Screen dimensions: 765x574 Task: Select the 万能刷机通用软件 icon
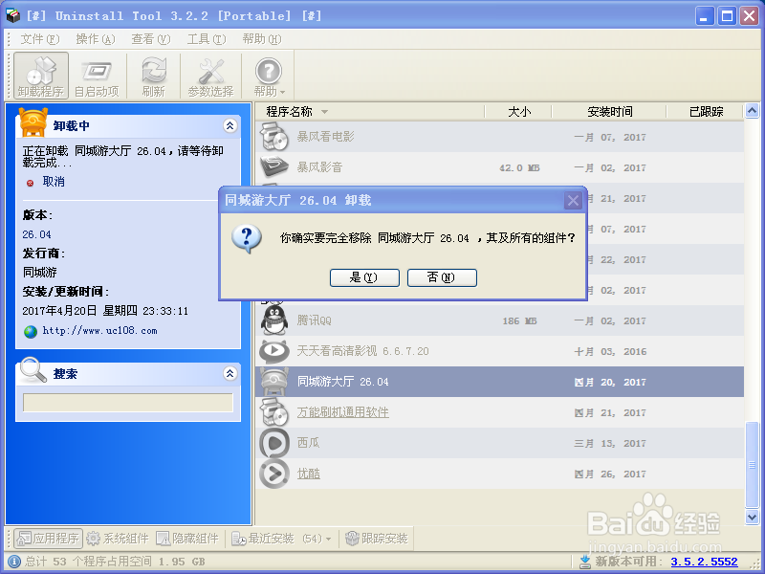tap(274, 412)
